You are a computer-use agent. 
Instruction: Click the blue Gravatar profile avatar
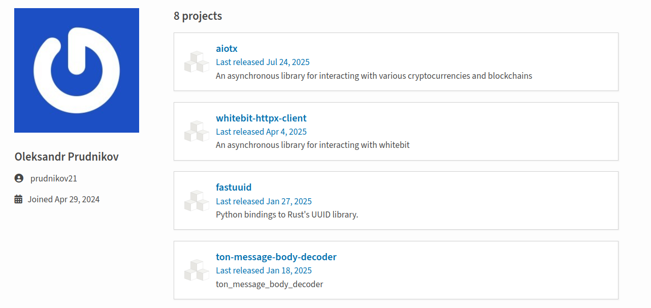tap(77, 70)
